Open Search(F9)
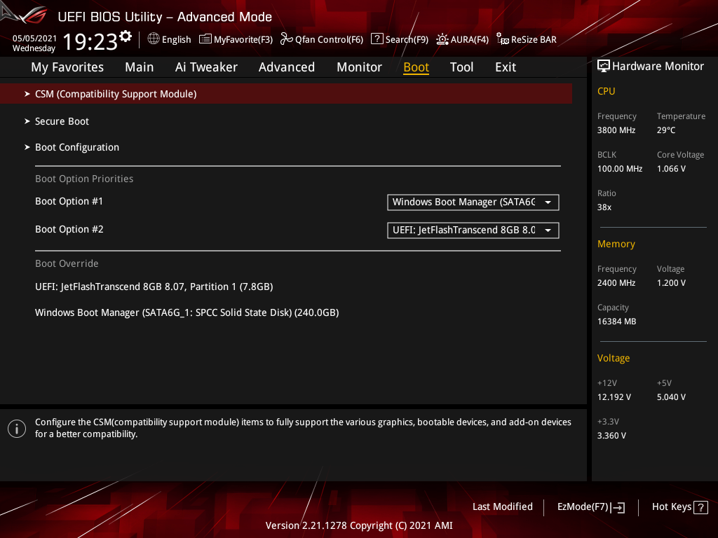Screen dimensions: 718x538 tap(407, 39)
